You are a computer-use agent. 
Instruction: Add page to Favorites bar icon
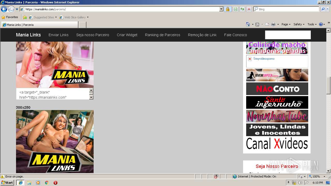(25, 17)
